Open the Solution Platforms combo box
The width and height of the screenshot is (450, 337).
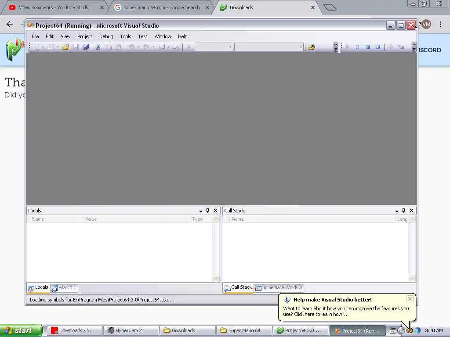pos(269,47)
